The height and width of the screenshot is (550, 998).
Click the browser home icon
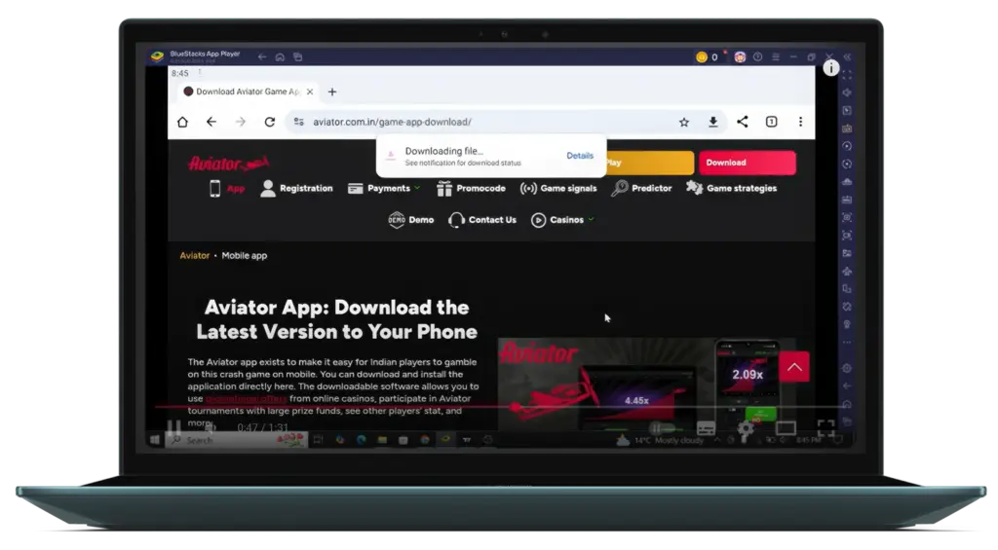182,122
